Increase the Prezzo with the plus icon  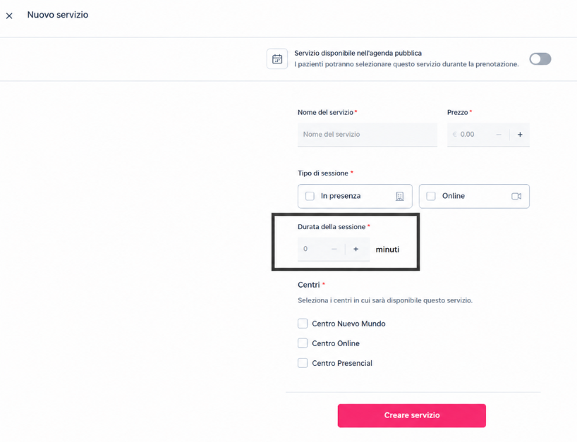(x=520, y=135)
